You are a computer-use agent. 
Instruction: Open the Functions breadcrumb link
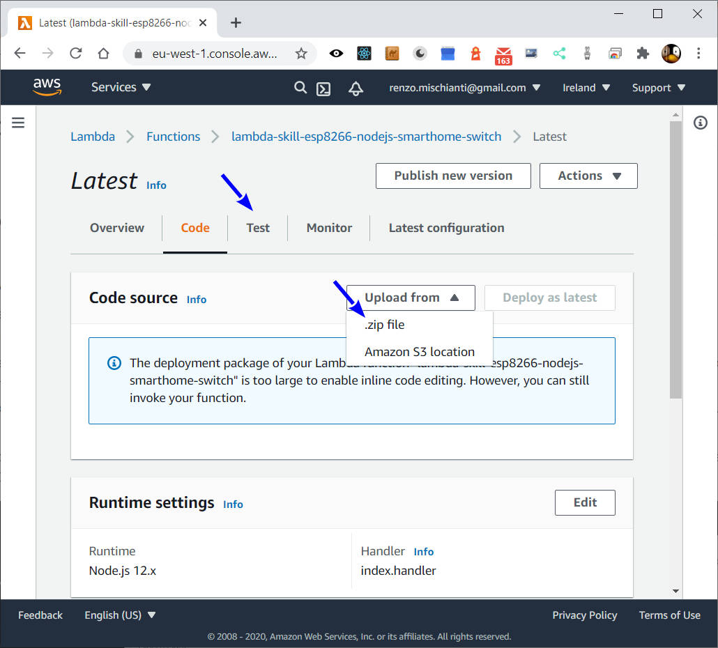(x=173, y=137)
